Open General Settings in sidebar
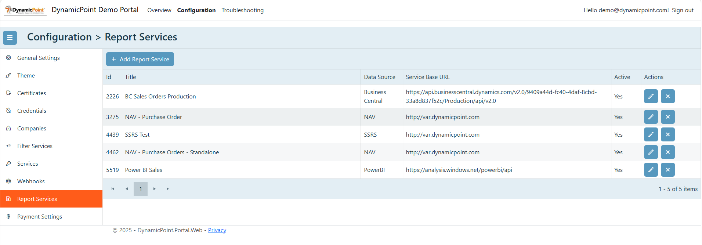This screenshot has height=245, width=702. click(51, 58)
